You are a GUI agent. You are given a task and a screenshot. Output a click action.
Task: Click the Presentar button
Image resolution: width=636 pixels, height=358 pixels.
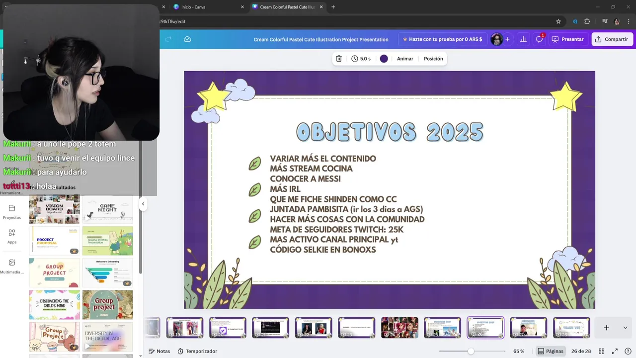click(x=568, y=39)
